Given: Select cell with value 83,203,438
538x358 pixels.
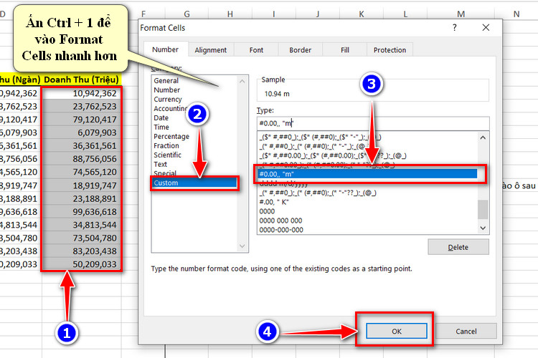Looking at the screenshot, I should 81,251.
